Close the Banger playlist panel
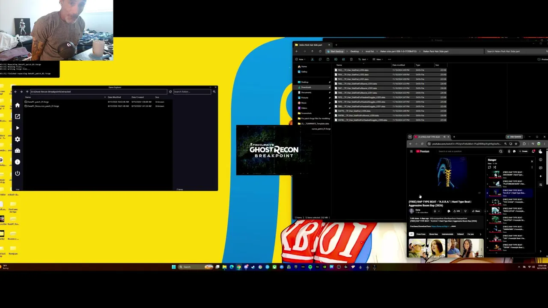Viewport: 548px width, 308px height. (x=532, y=161)
